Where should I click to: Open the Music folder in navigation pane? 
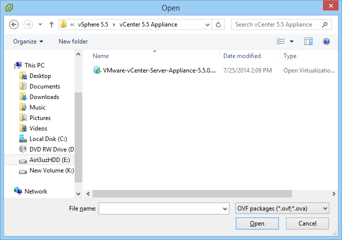pyautogui.click(x=38, y=107)
